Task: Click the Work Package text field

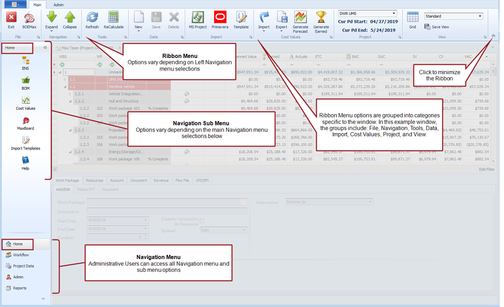Action: pyautogui.click(x=166, y=202)
